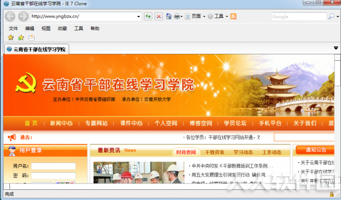341x200 pixels.
Task: Open 博客空间 in site navigation
Action: pos(201,123)
